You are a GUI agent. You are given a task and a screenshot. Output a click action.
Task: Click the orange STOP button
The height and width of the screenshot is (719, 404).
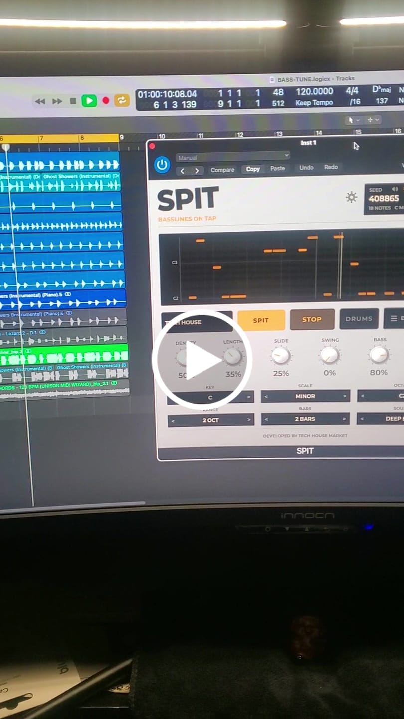(312, 319)
